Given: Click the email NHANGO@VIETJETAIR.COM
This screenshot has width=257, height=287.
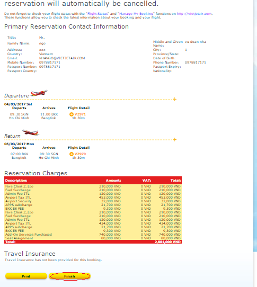Looking at the screenshot, I should pos(62,58).
